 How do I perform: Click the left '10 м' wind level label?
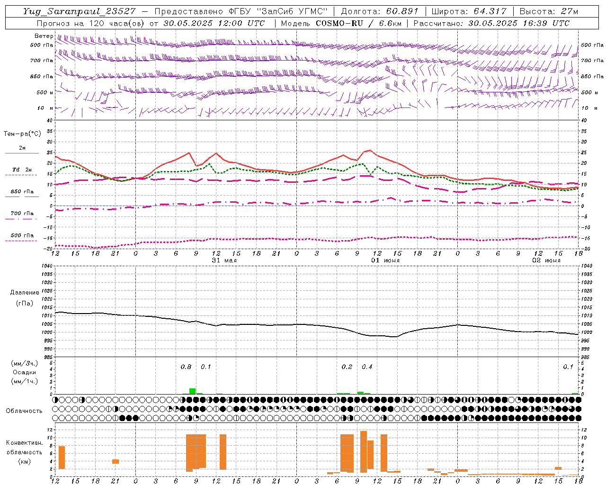(46, 108)
